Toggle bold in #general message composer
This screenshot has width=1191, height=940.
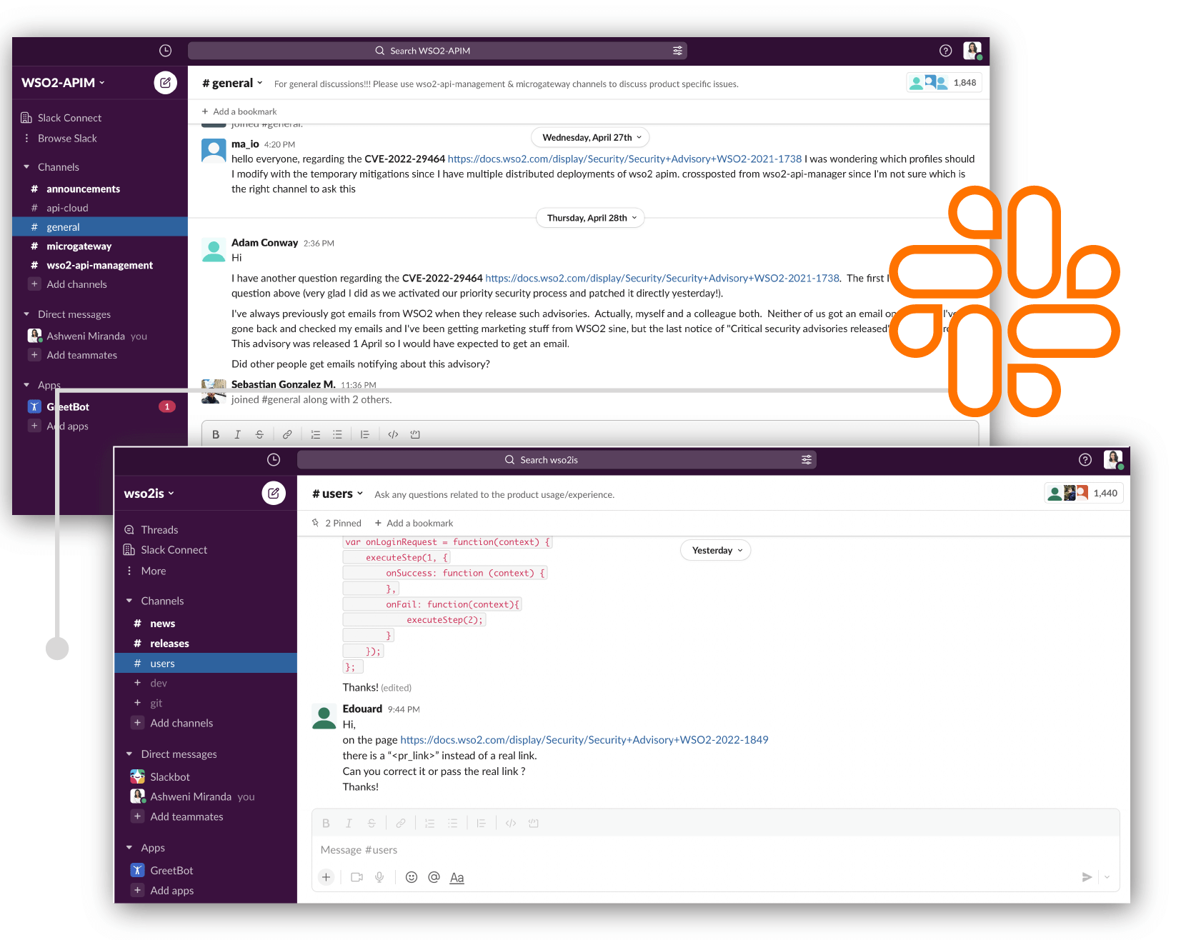(216, 434)
